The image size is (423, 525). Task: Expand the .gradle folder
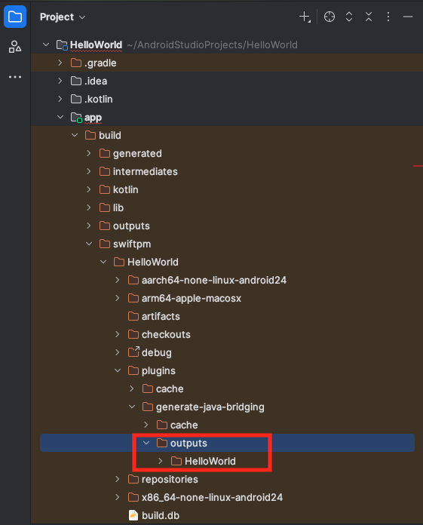(x=60, y=63)
